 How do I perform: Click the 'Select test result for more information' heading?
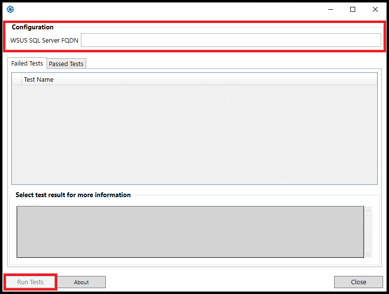[x=73, y=195]
